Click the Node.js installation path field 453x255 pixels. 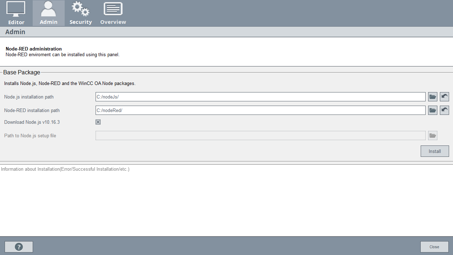click(x=260, y=97)
